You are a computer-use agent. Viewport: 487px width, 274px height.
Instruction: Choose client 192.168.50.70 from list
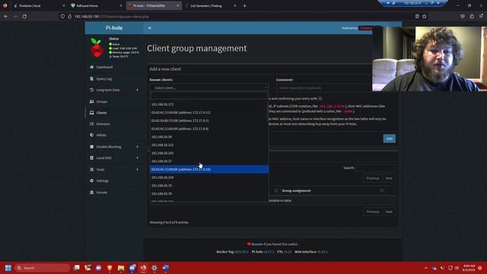(x=209, y=186)
